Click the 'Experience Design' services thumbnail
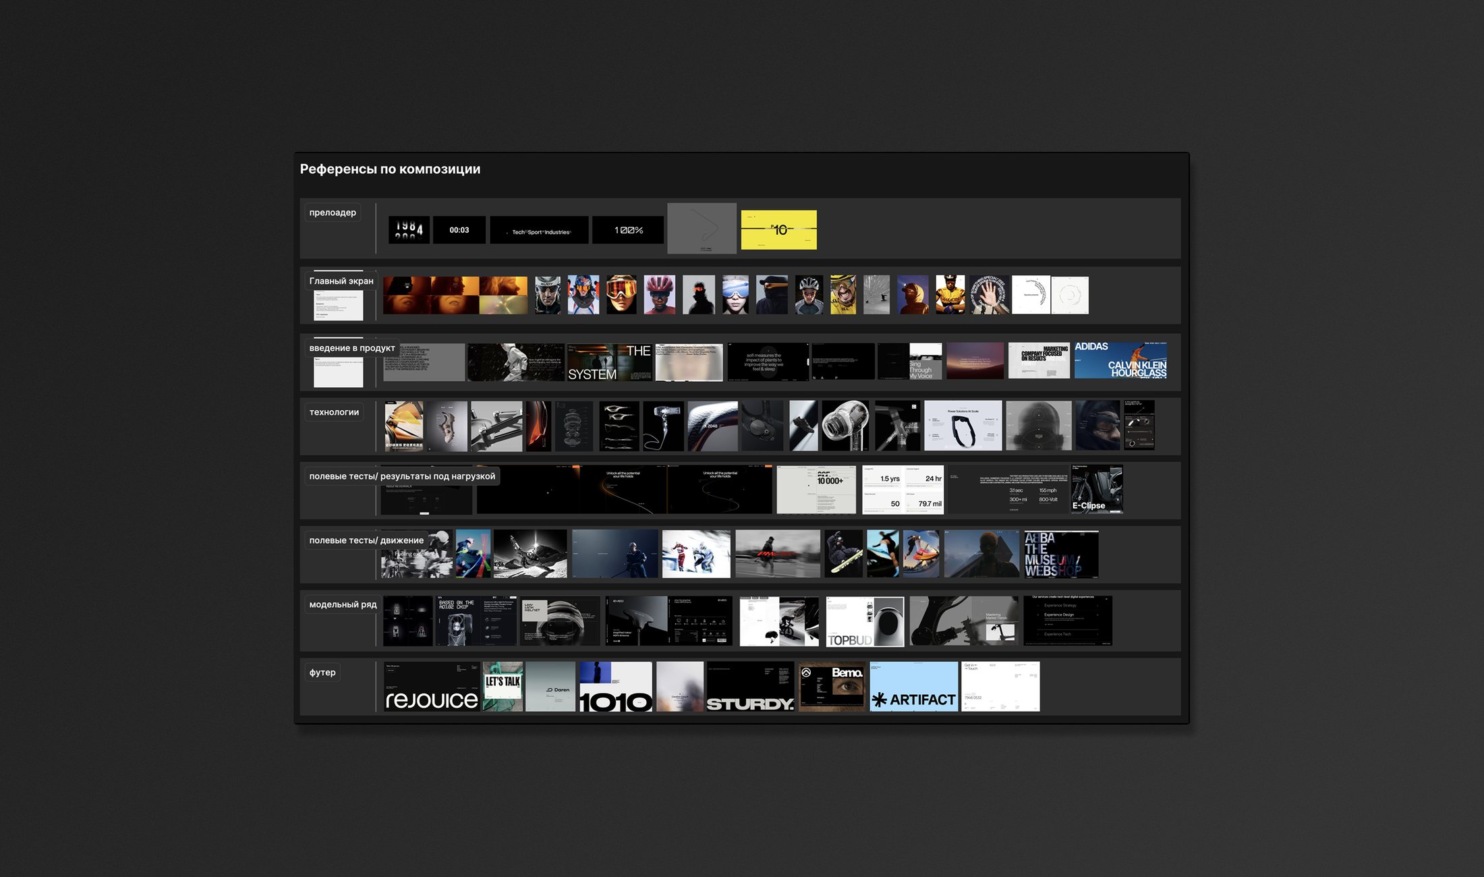Screen dimensions: 1484x877 1068,621
